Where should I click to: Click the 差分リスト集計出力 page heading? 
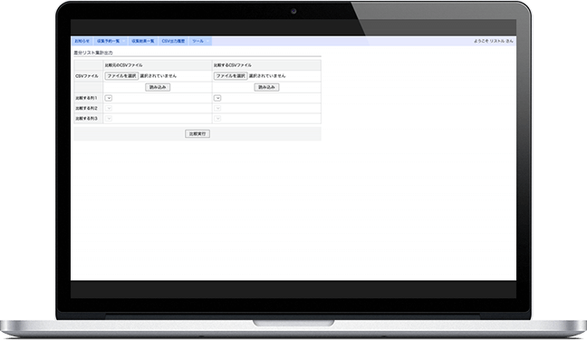tap(93, 53)
